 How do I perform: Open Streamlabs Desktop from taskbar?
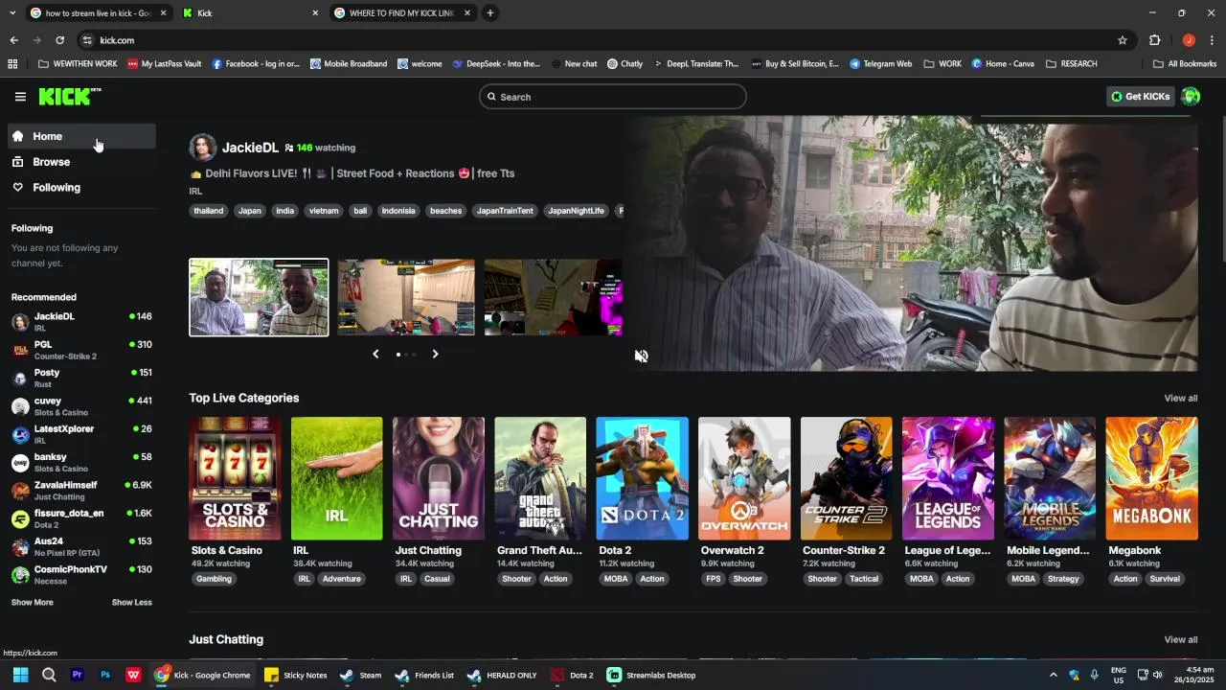coord(652,675)
